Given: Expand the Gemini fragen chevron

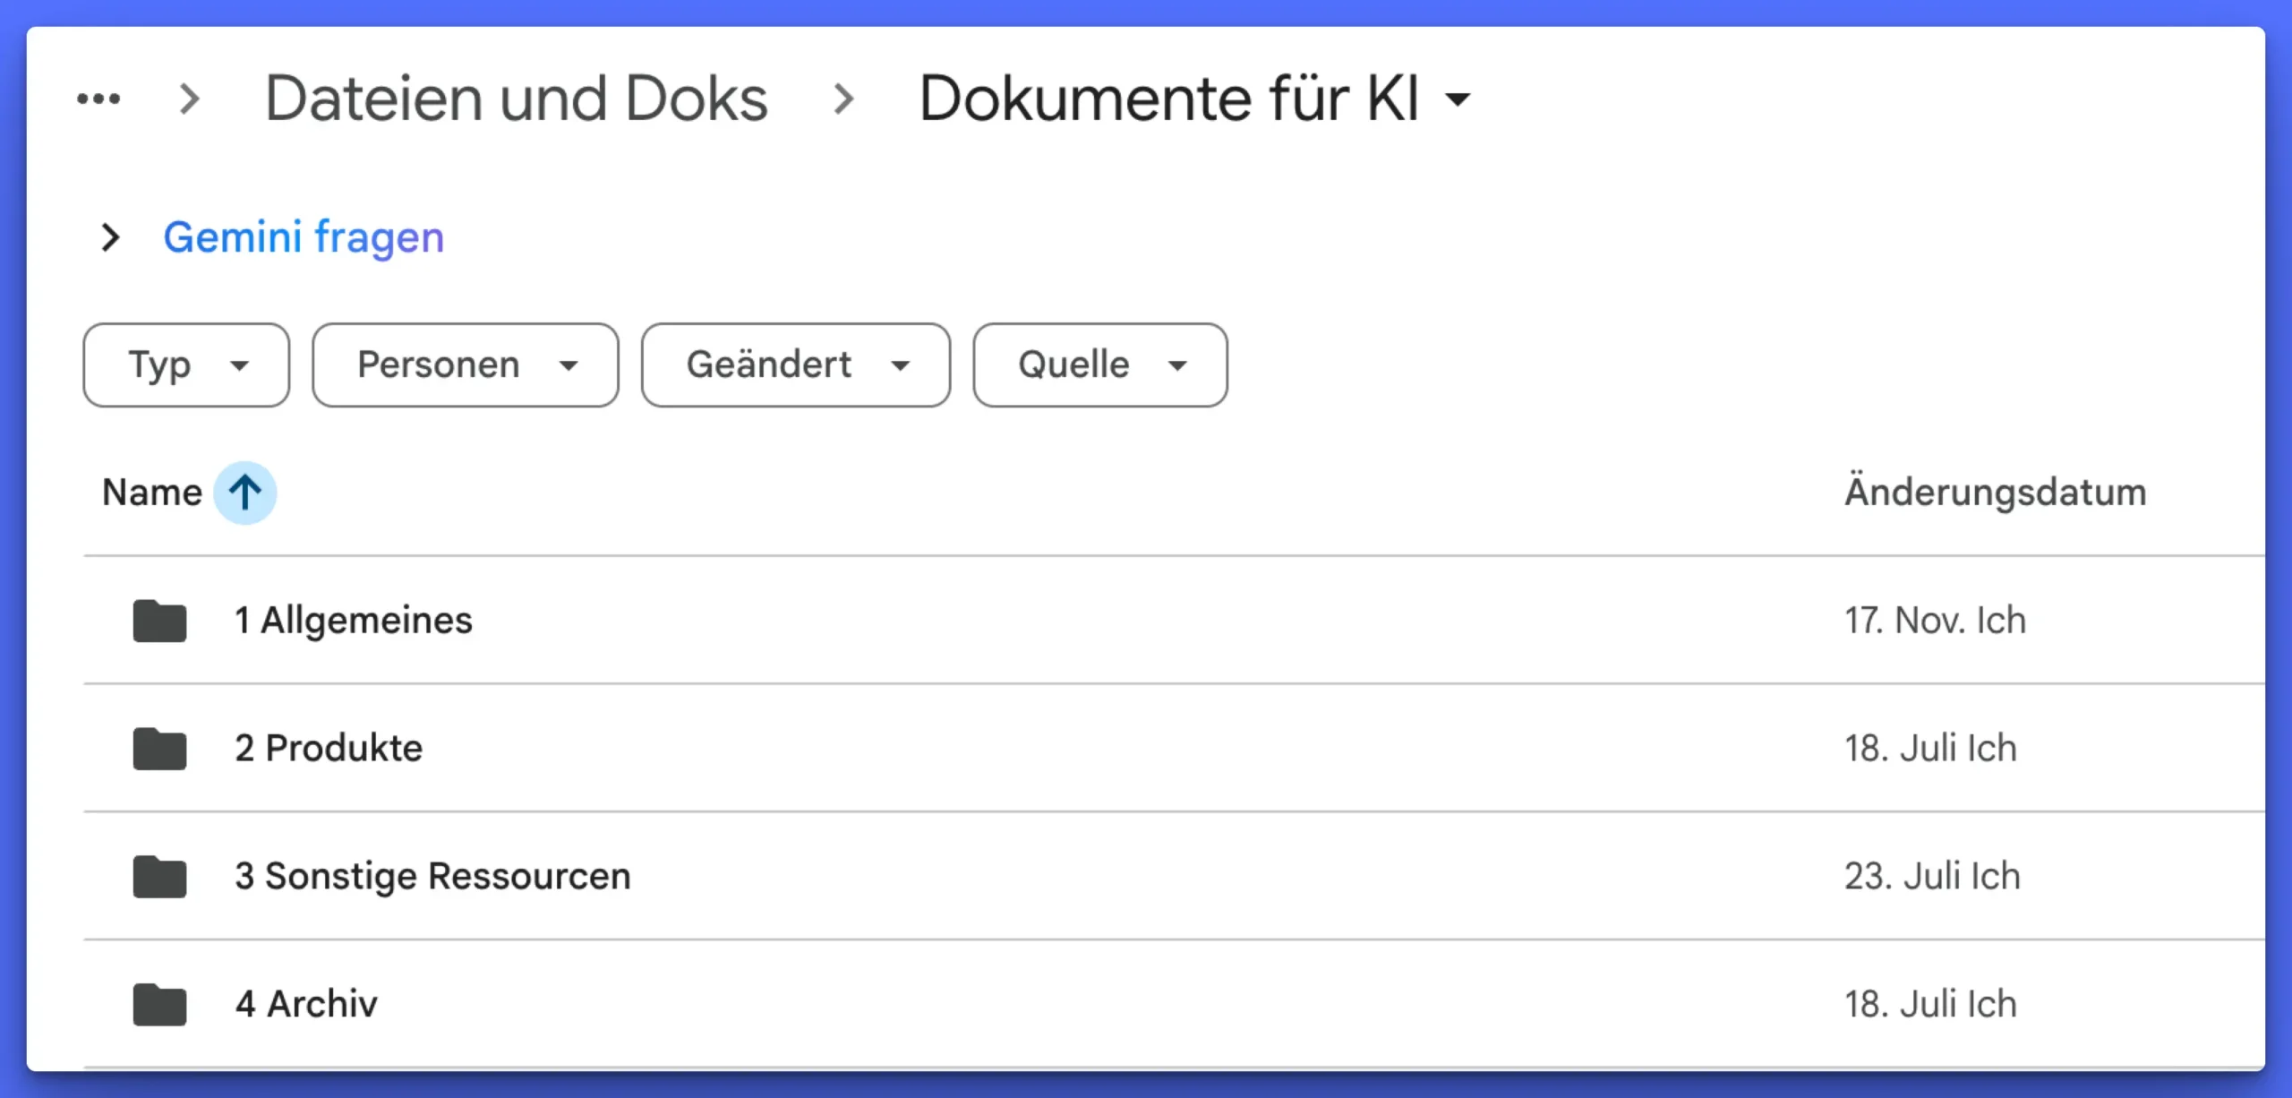Looking at the screenshot, I should click(110, 237).
